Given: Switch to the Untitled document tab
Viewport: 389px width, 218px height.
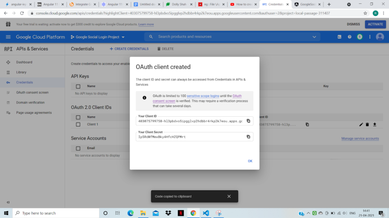Looking at the screenshot, I should [x=147, y=4].
